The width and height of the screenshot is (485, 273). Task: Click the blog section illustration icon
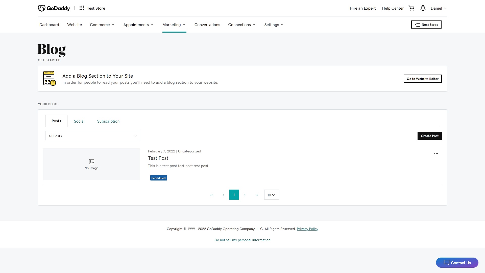click(49, 79)
